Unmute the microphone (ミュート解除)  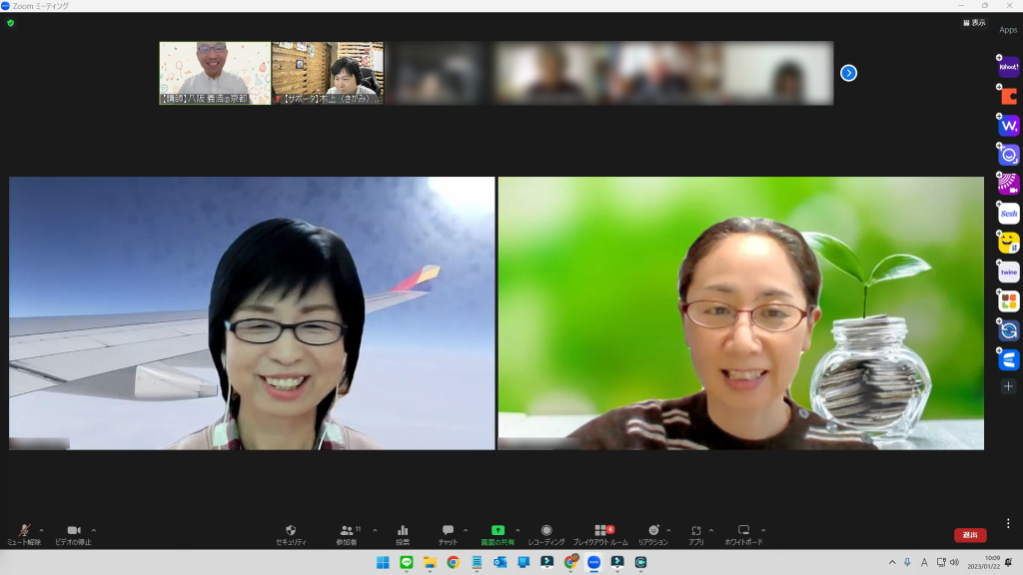point(22,534)
